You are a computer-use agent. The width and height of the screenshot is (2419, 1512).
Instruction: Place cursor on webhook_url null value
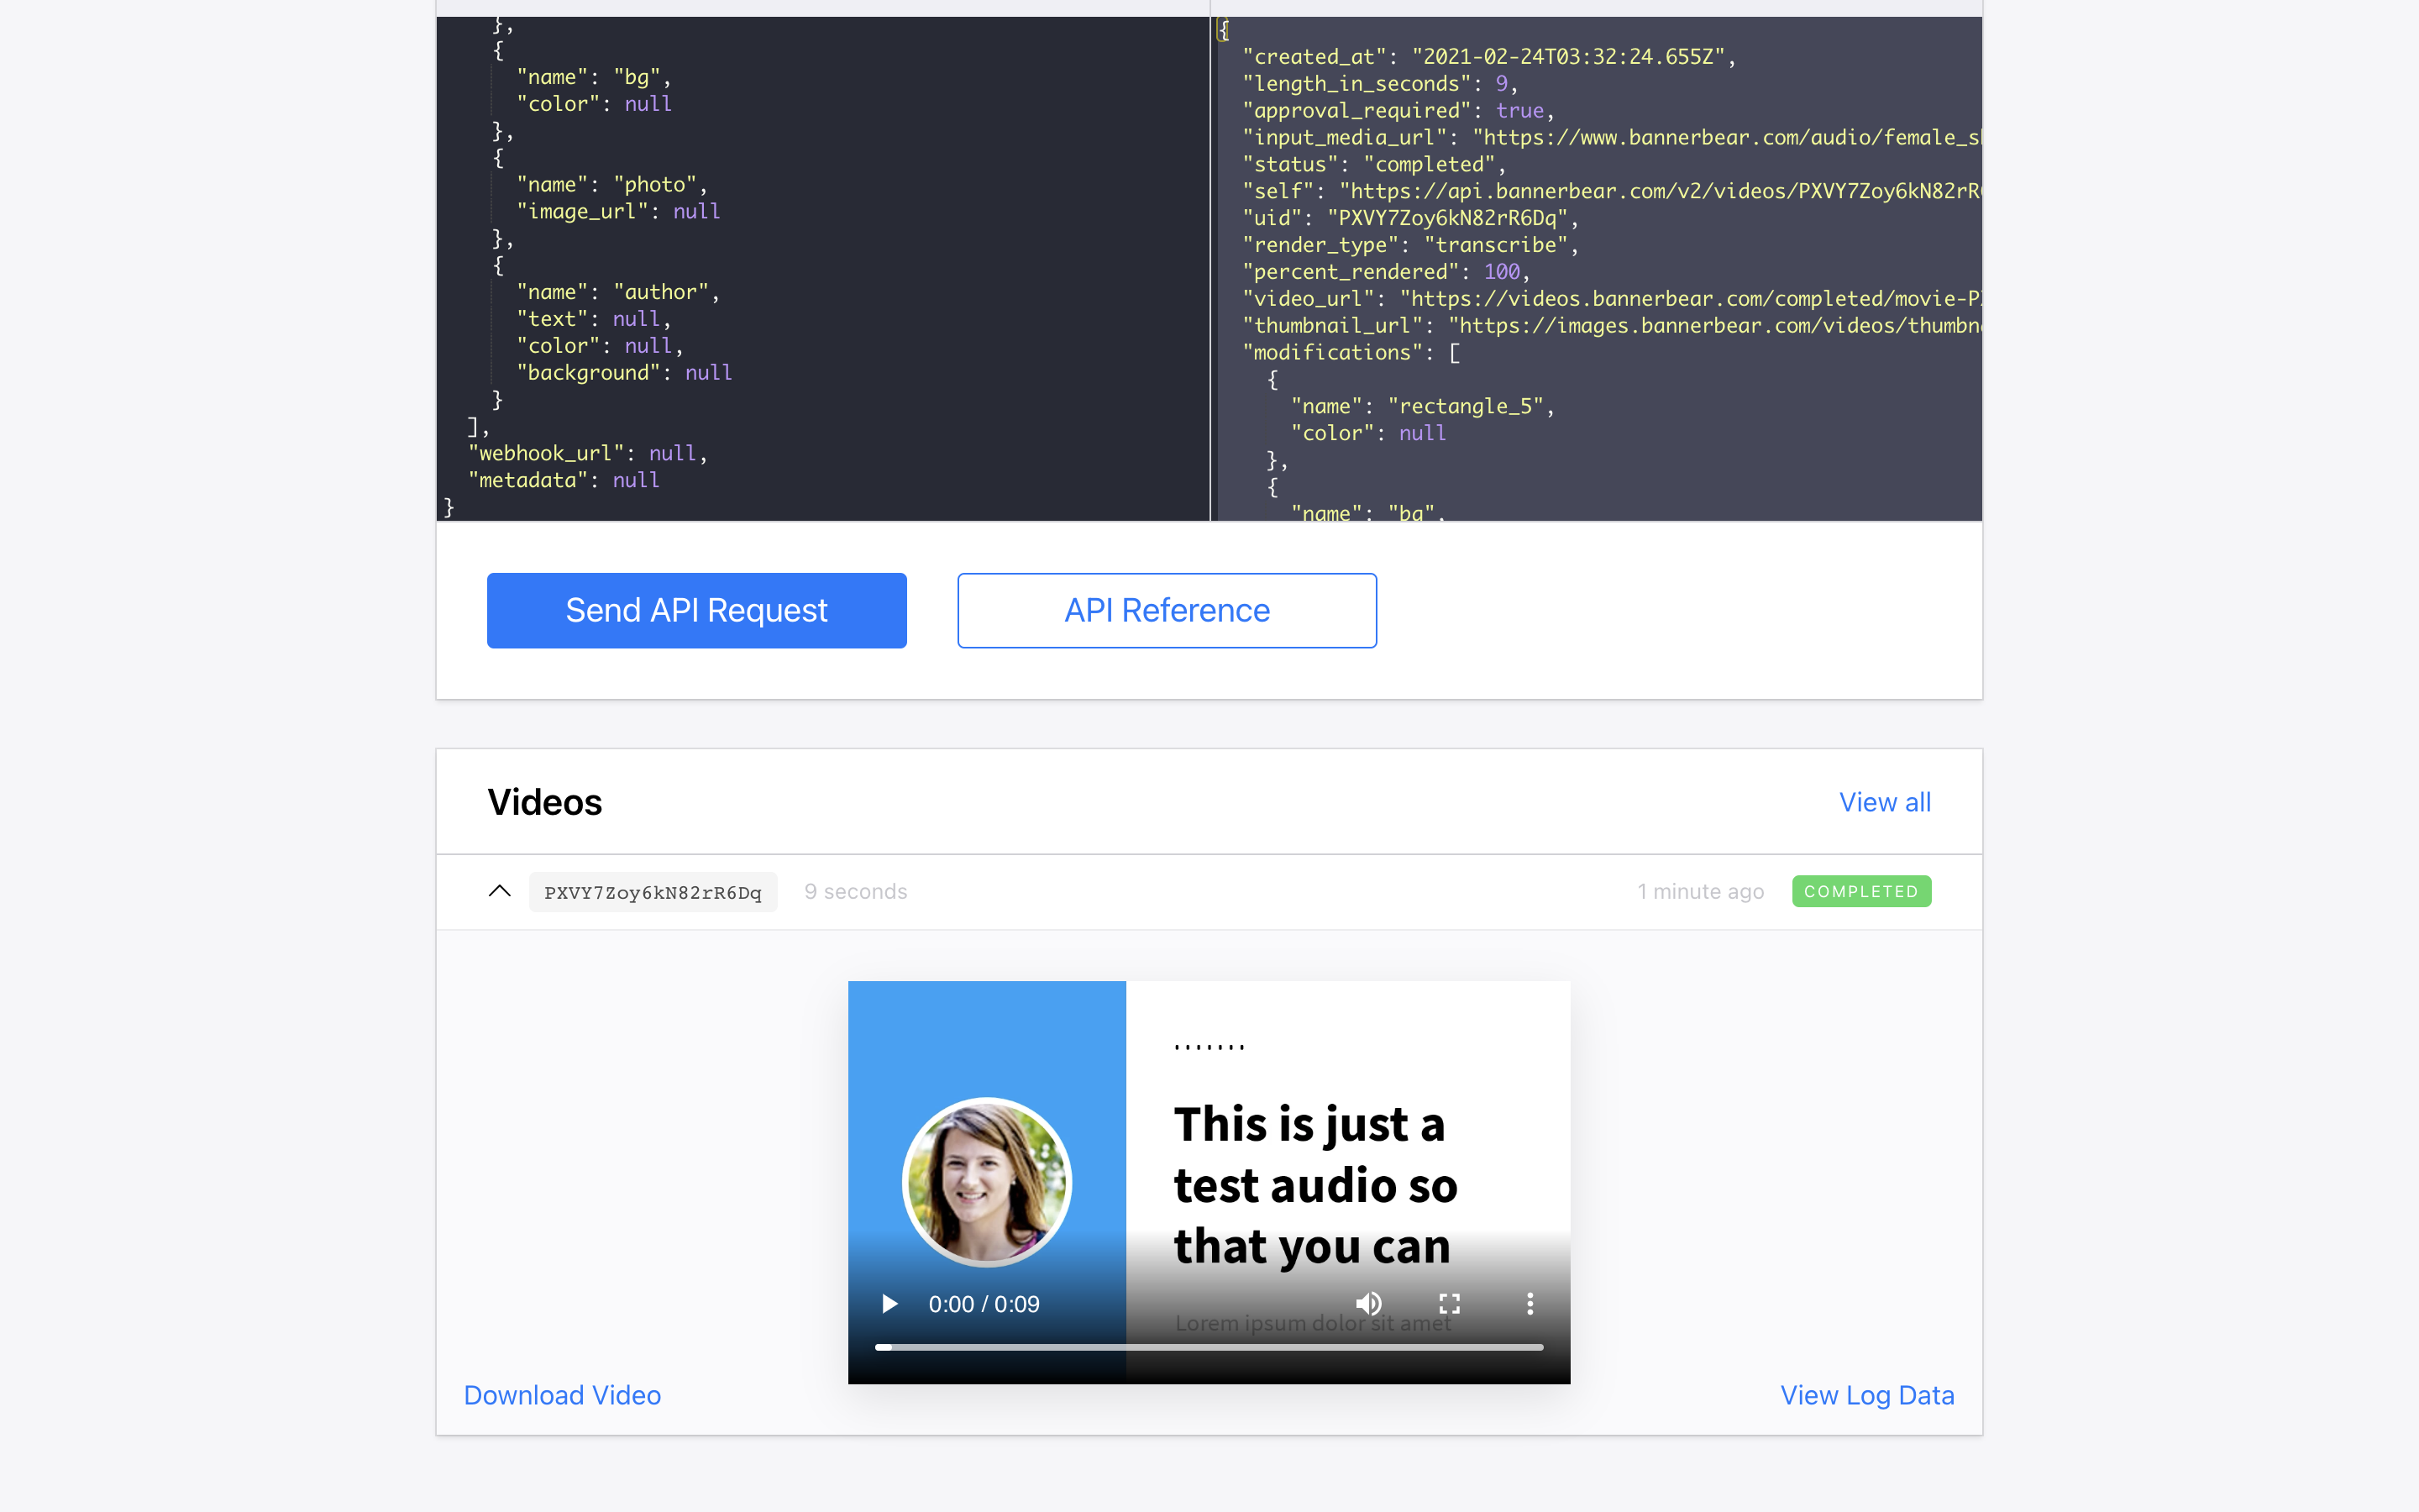pos(672,454)
